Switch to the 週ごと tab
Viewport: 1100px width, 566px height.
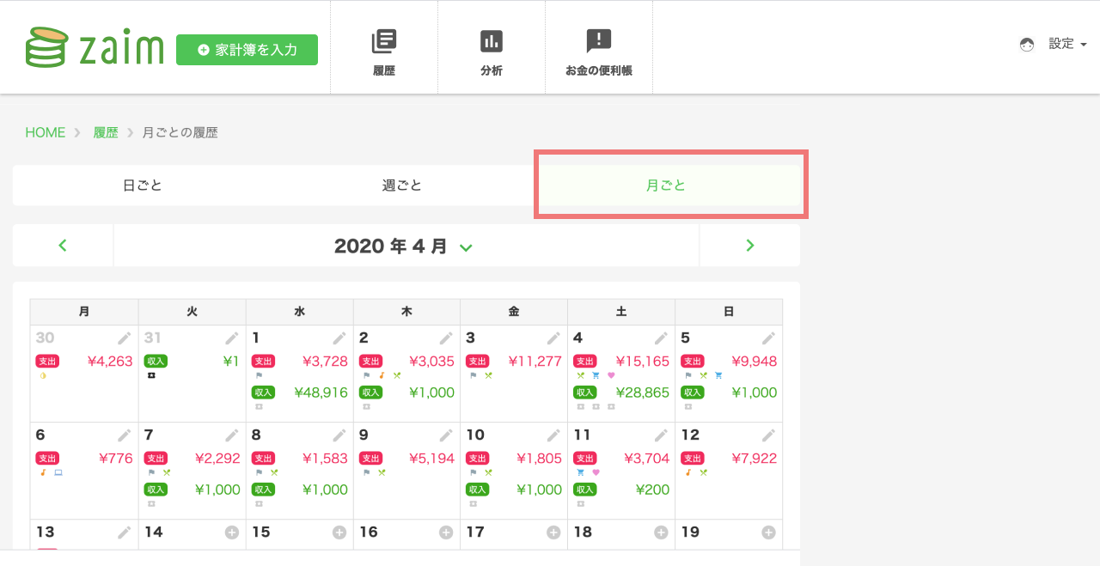tap(402, 186)
